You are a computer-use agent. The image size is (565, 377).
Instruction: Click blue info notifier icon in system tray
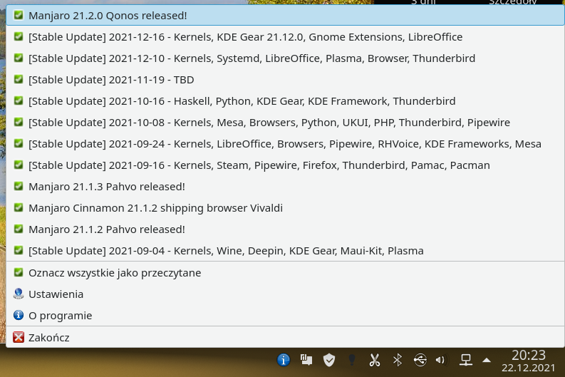point(284,360)
